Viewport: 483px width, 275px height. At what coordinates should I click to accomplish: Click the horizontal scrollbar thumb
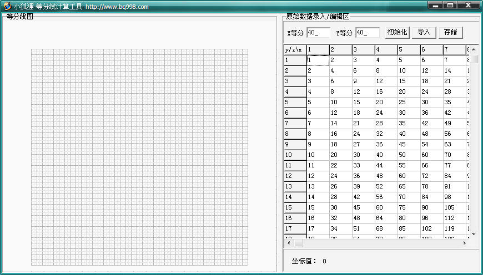(x=298, y=243)
